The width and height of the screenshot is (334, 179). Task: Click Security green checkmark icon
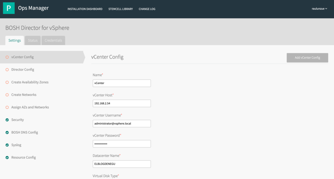click(7, 120)
